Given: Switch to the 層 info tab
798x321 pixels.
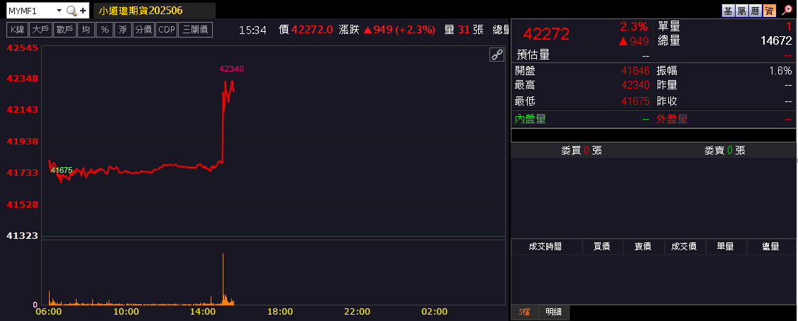Looking at the screenshot, I should 755,11.
